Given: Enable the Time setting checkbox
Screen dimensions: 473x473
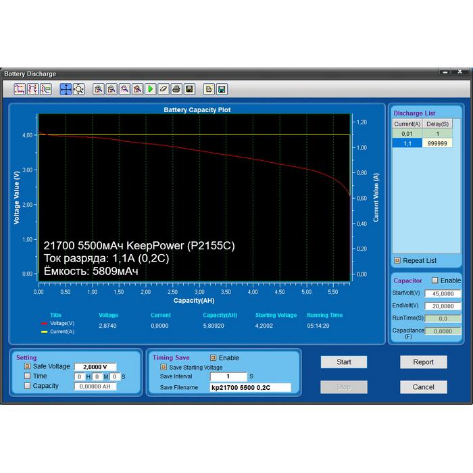Looking at the screenshot, I should tap(27, 376).
